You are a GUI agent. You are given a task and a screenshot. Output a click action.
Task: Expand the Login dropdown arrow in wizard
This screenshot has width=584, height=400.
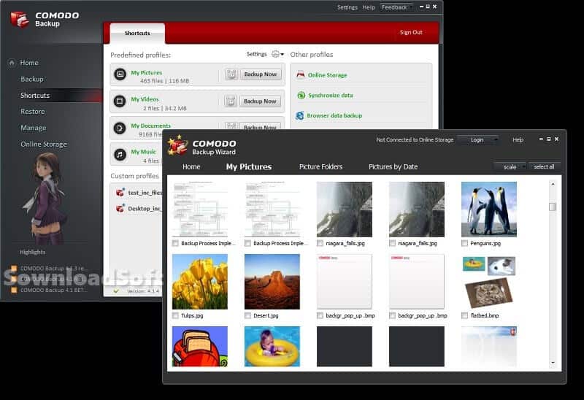coord(496,140)
